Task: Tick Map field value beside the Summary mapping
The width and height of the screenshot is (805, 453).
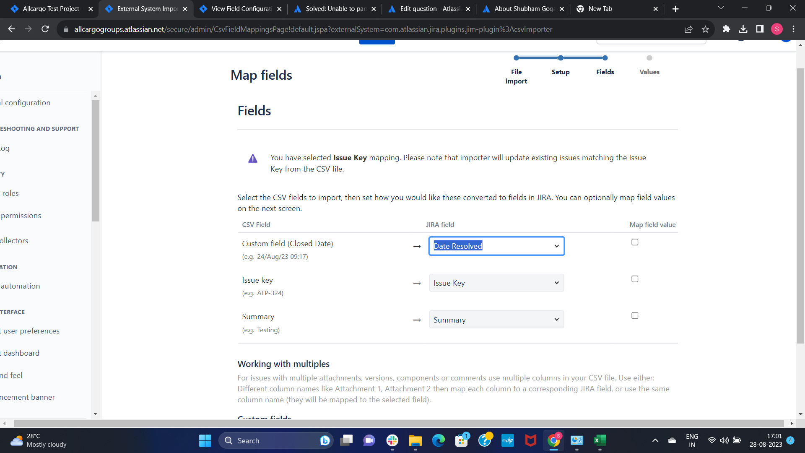Action: coord(635,315)
